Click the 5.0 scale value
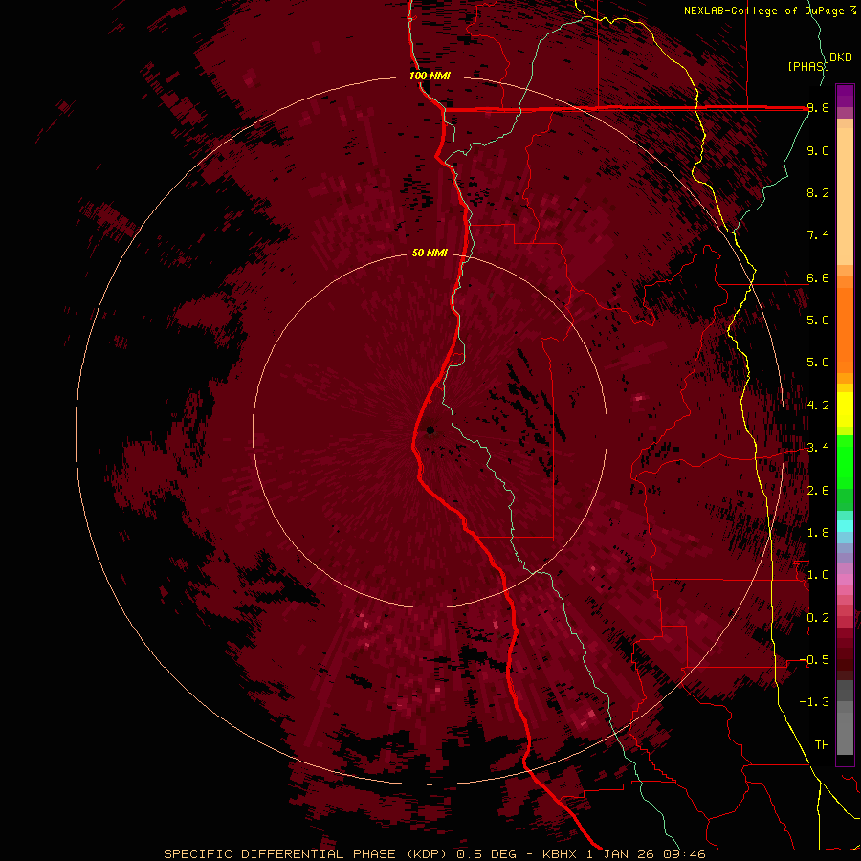Viewport: 861px width, 861px height. tap(818, 363)
